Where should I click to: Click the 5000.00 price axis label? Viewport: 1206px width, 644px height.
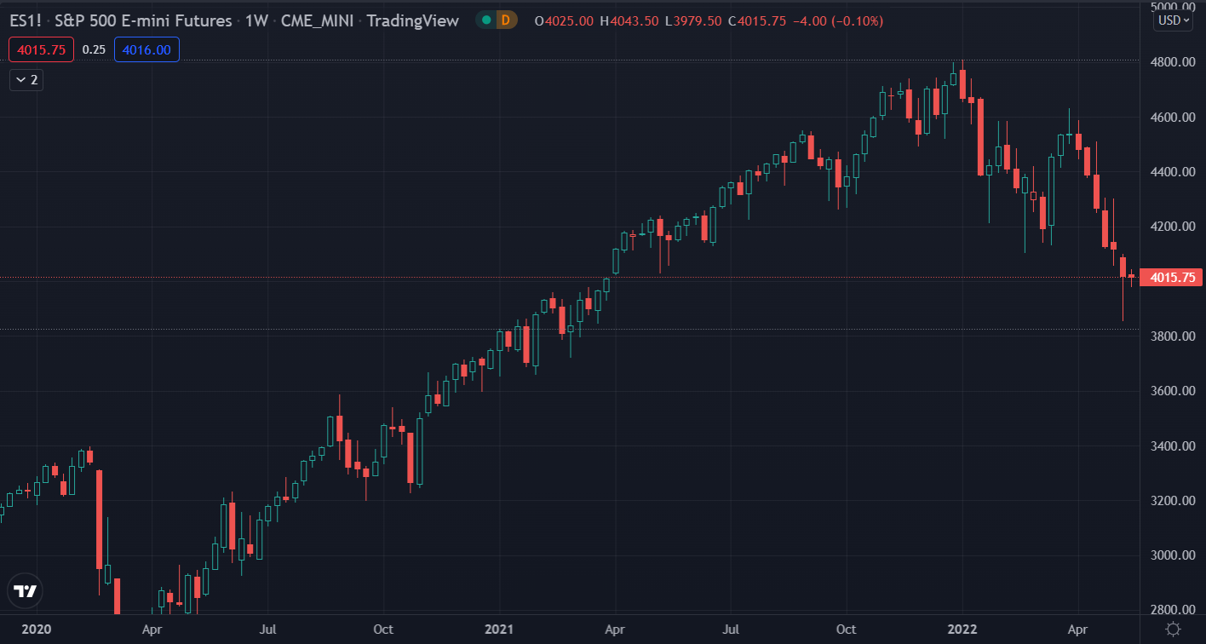1172,7
